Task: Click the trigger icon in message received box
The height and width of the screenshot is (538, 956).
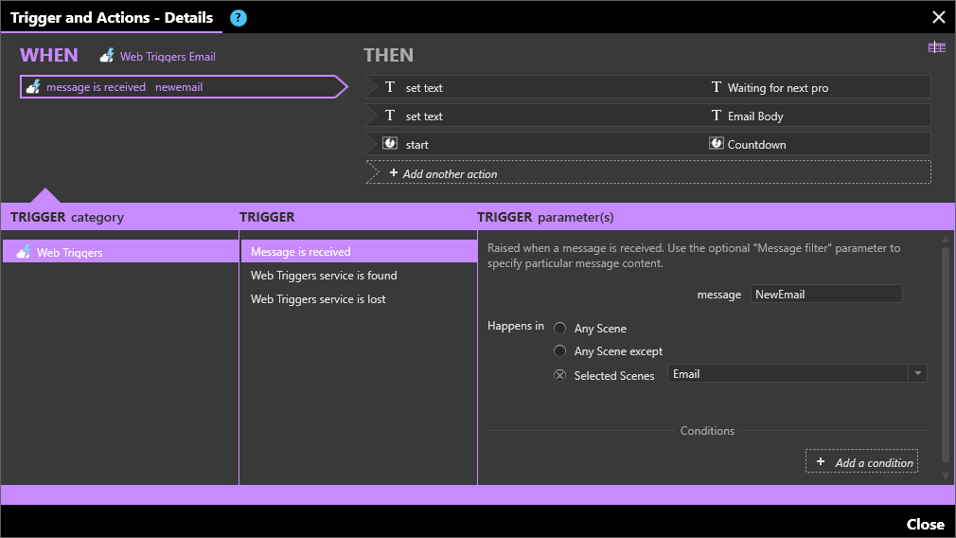Action: tap(33, 86)
